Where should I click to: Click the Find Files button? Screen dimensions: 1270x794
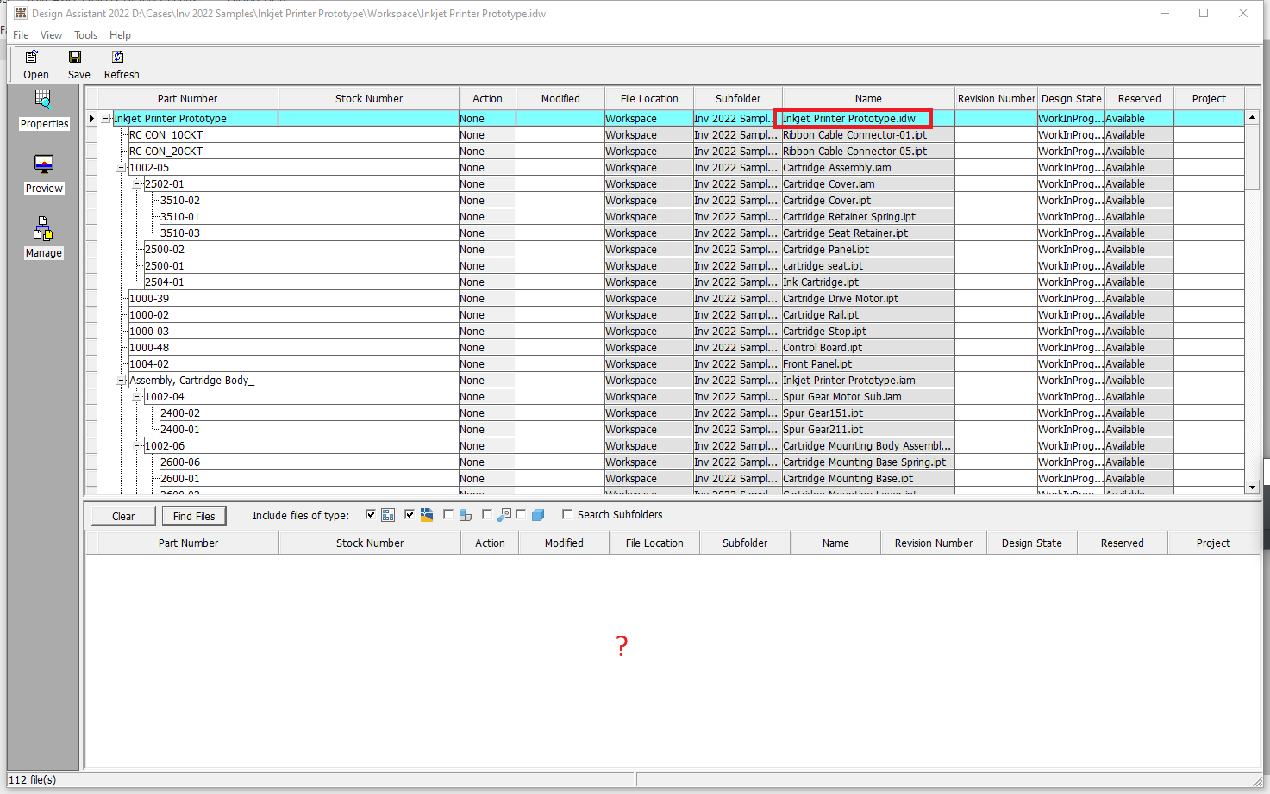tap(193, 515)
